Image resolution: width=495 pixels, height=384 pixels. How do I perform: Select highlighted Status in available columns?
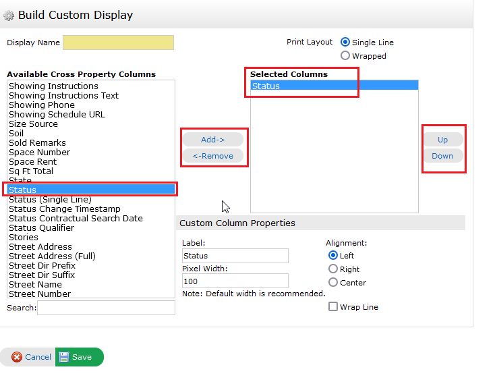tap(91, 190)
